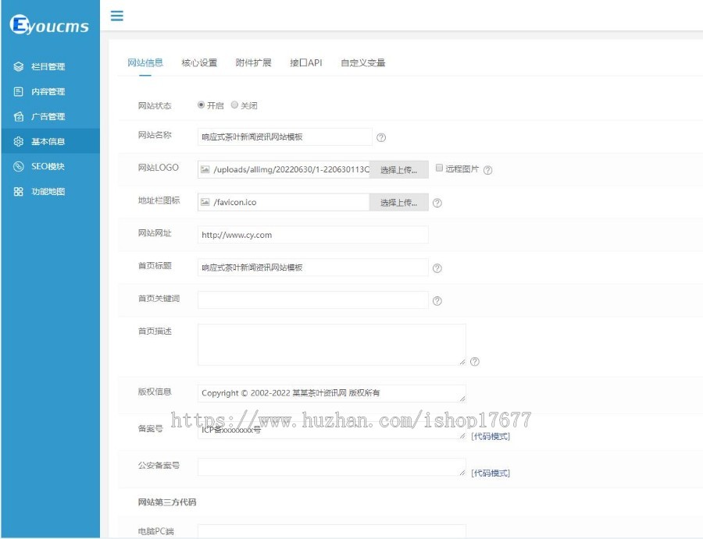Click the 版权信息 copyright textarea

click(332, 393)
